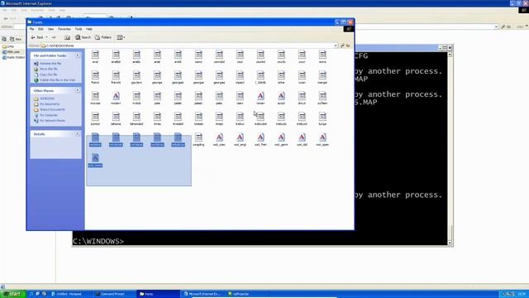Open My Documents in Other Places
Viewport: 529px width, 298px height.
(50, 104)
